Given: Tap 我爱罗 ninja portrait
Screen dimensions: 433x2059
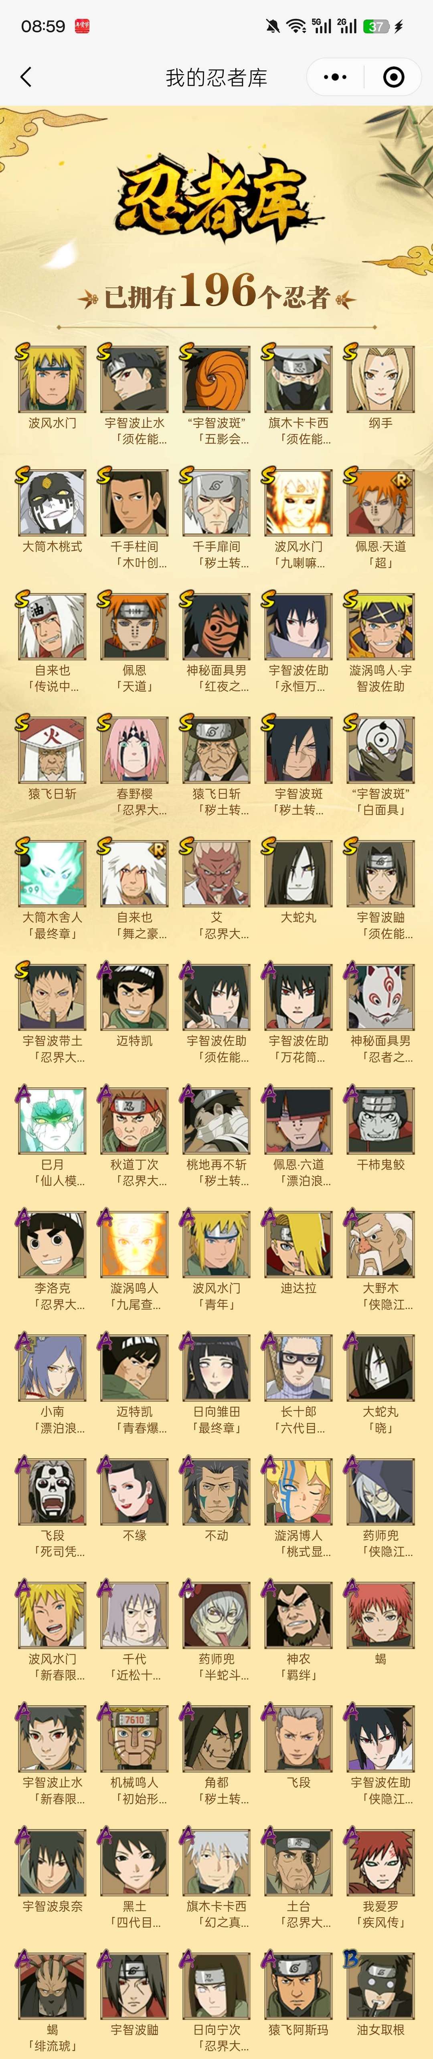Looking at the screenshot, I should [x=380, y=1862].
